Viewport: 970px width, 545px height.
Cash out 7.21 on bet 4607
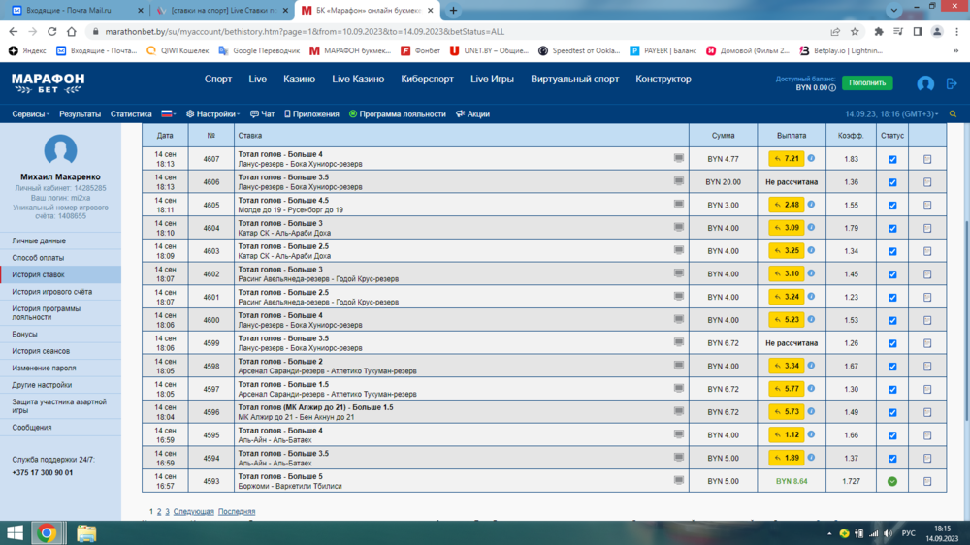[786, 159]
